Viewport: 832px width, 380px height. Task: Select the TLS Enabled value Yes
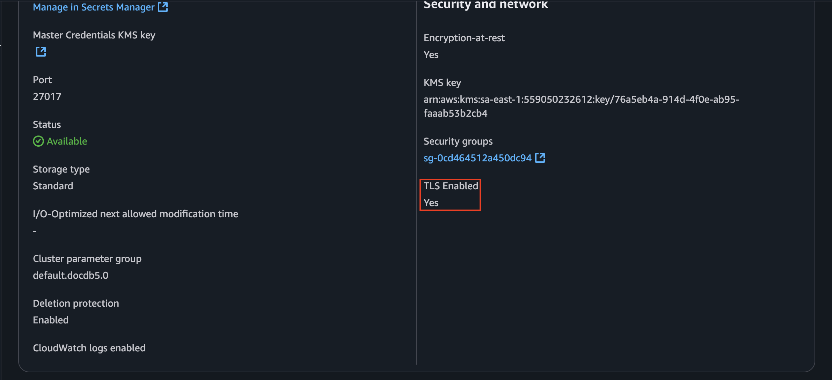tap(431, 203)
